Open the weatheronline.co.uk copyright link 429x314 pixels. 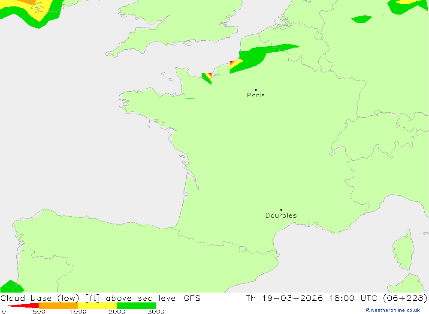click(x=393, y=310)
